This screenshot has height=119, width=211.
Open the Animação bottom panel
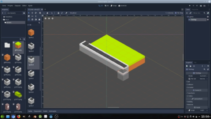point(53,111)
